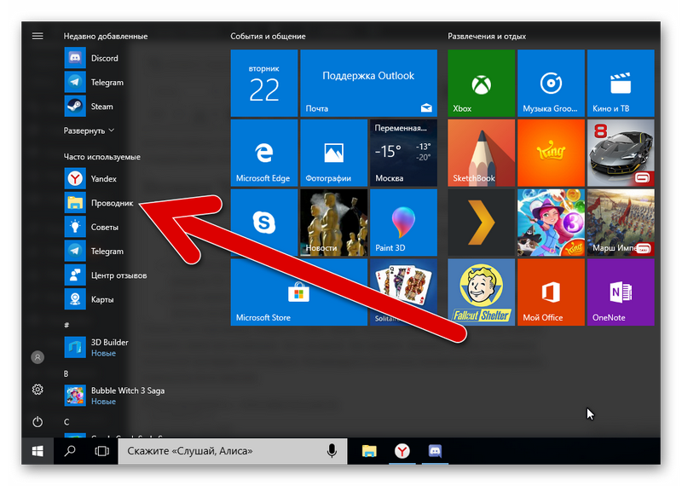Screen dimensions: 682x486
Task: Click the # letter index header
Action: [66, 325]
